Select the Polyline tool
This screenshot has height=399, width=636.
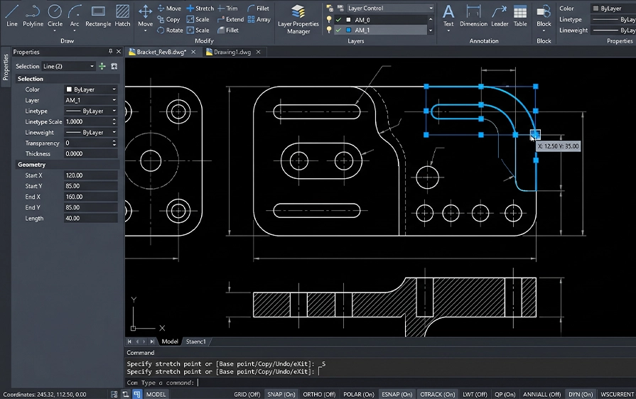pyautogui.click(x=33, y=16)
